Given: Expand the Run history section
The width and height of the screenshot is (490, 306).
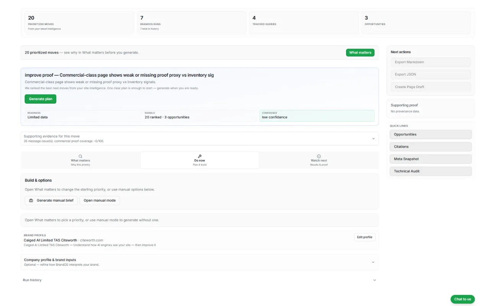Looking at the screenshot, I should click(200, 280).
